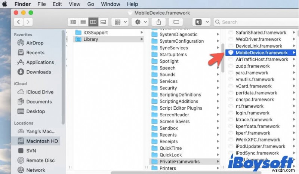The image size is (299, 174).
Task: Expand the Sounds folder arrow
Action: [x=218, y=74]
